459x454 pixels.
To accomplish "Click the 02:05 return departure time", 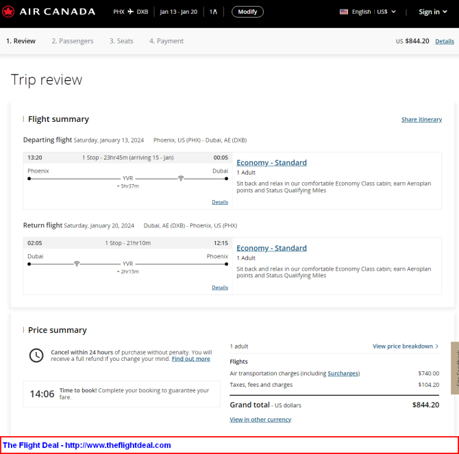I will pyautogui.click(x=35, y=243).
